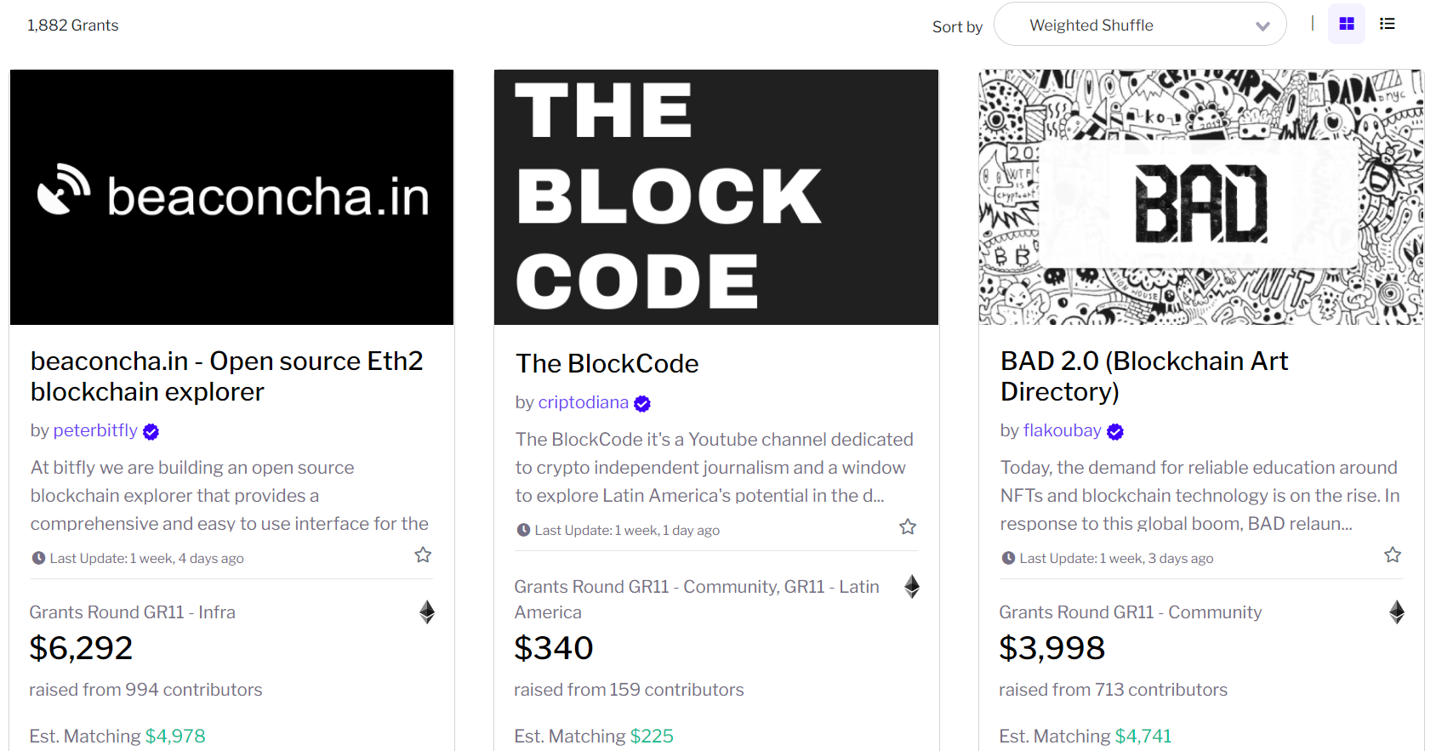This screenshot has width=1442, height=751.
Task: Open peterbitfly's profile link
Action: click(x=95, y=430)
